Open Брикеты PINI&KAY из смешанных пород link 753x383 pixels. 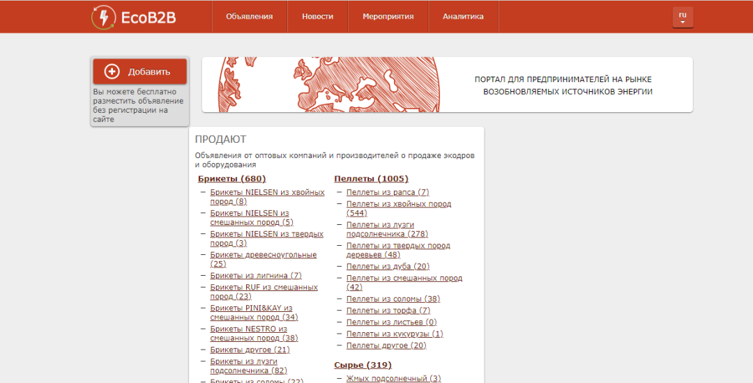(254, 313)
